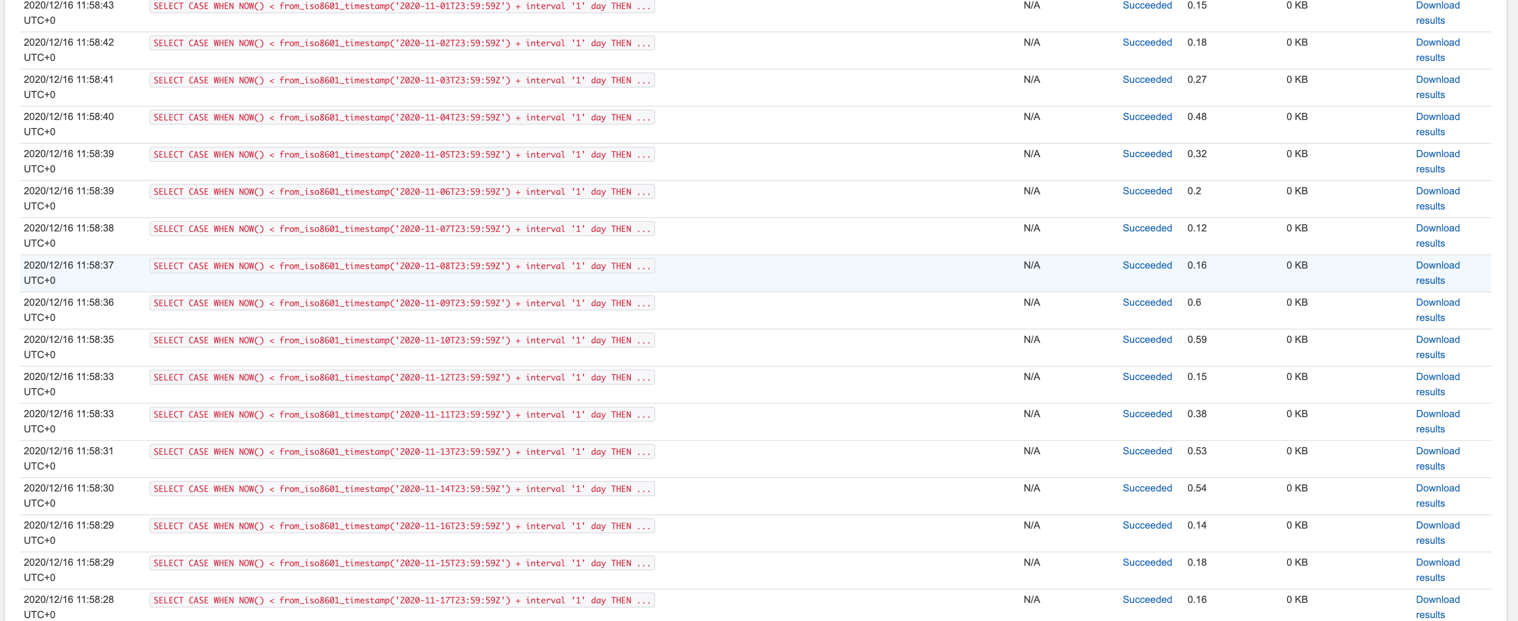Open query with timestamp 2020-11-08T23:59:59Z
1518x621 pixels.
(402, 266)
